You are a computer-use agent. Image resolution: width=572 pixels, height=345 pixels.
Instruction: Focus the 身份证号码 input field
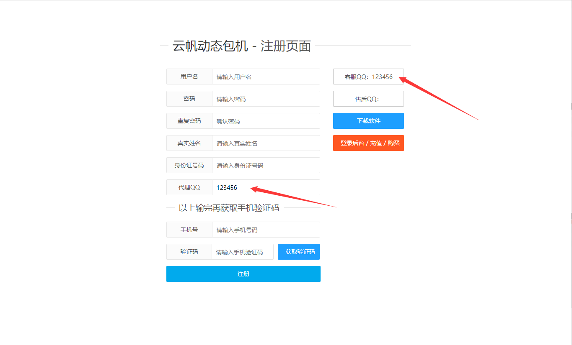tap(266, 165)
